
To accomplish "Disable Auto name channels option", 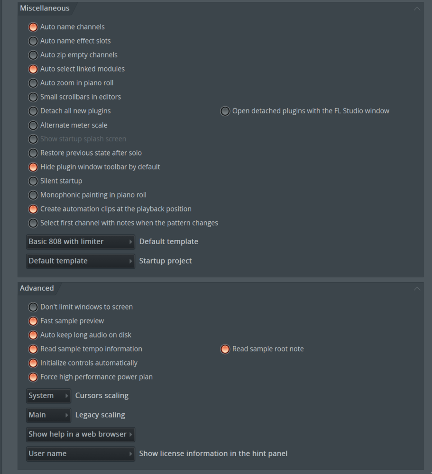I will pos(33,27).
